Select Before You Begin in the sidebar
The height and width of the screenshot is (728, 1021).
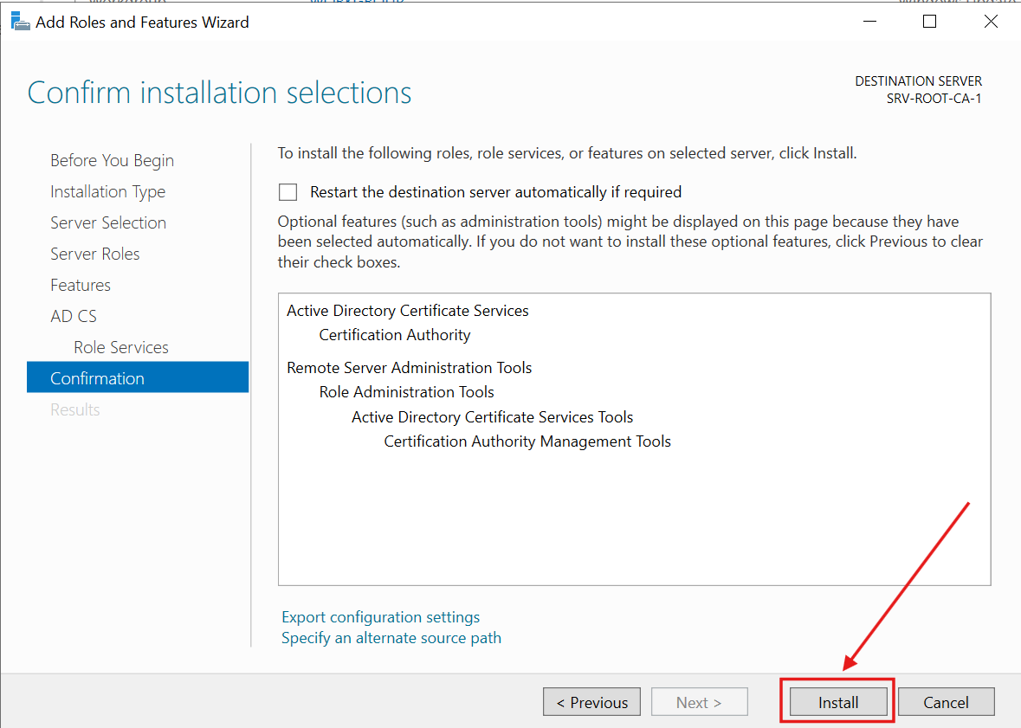coord(112,160)
